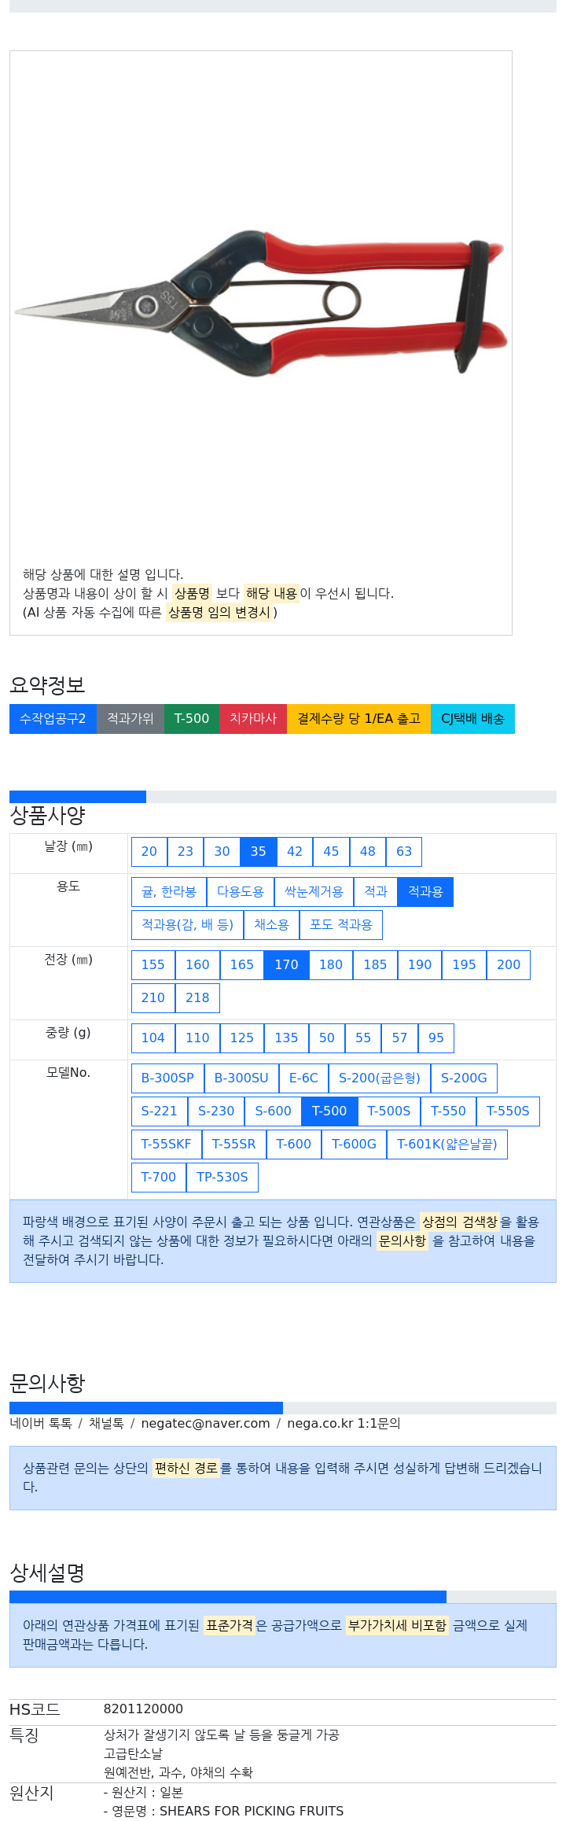
Task: Click the negatec@naver.com email contact
Action: click(x=205, y=1424)
